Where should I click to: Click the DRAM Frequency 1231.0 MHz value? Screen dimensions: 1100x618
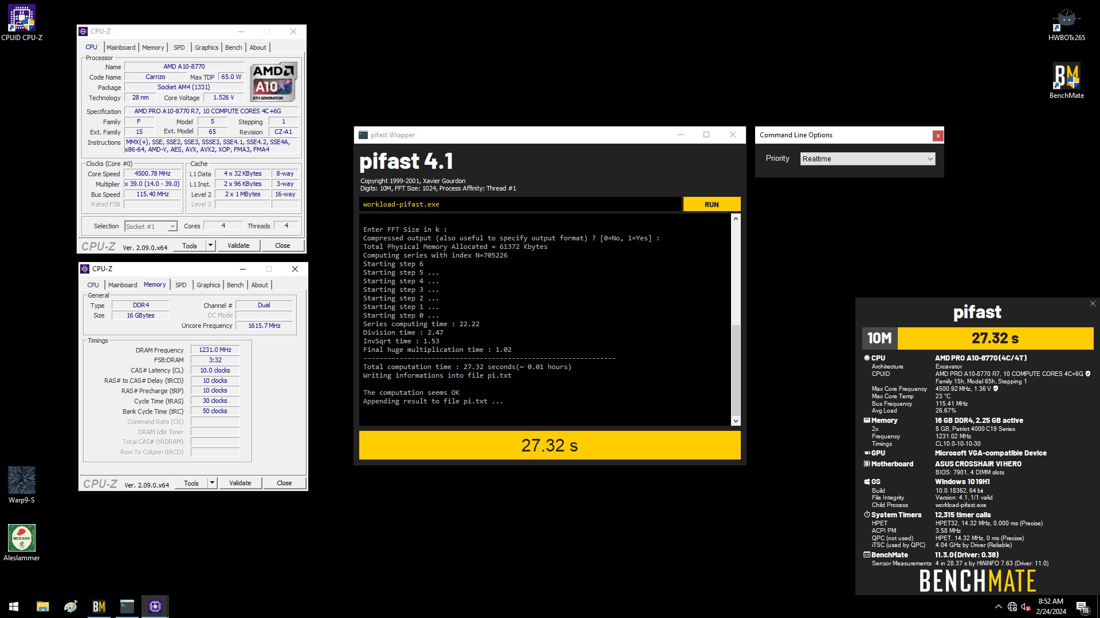[215, 350]
